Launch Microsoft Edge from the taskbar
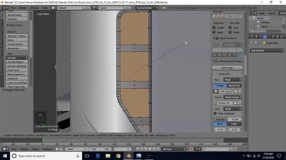 98,156
